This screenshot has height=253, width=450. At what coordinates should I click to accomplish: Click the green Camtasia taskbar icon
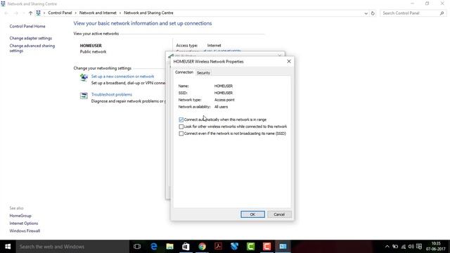250,247
